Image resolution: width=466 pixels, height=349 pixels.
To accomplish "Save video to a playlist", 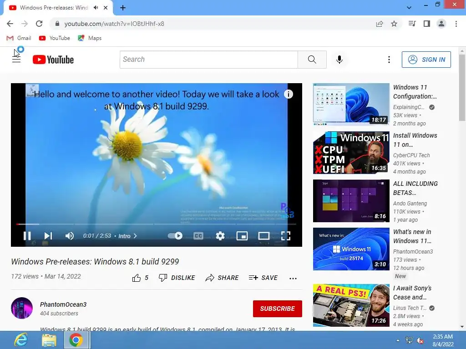I will point(263,278).
